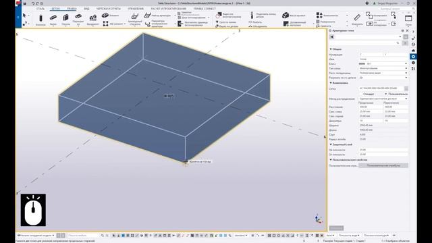Open rebar display parameters icon
This screenshot has width=432, height=243.
point(148,24)
